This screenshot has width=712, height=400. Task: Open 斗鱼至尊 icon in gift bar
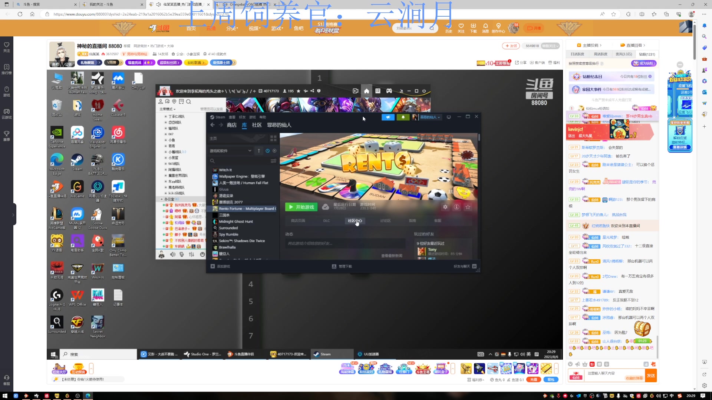coord(423,369)
